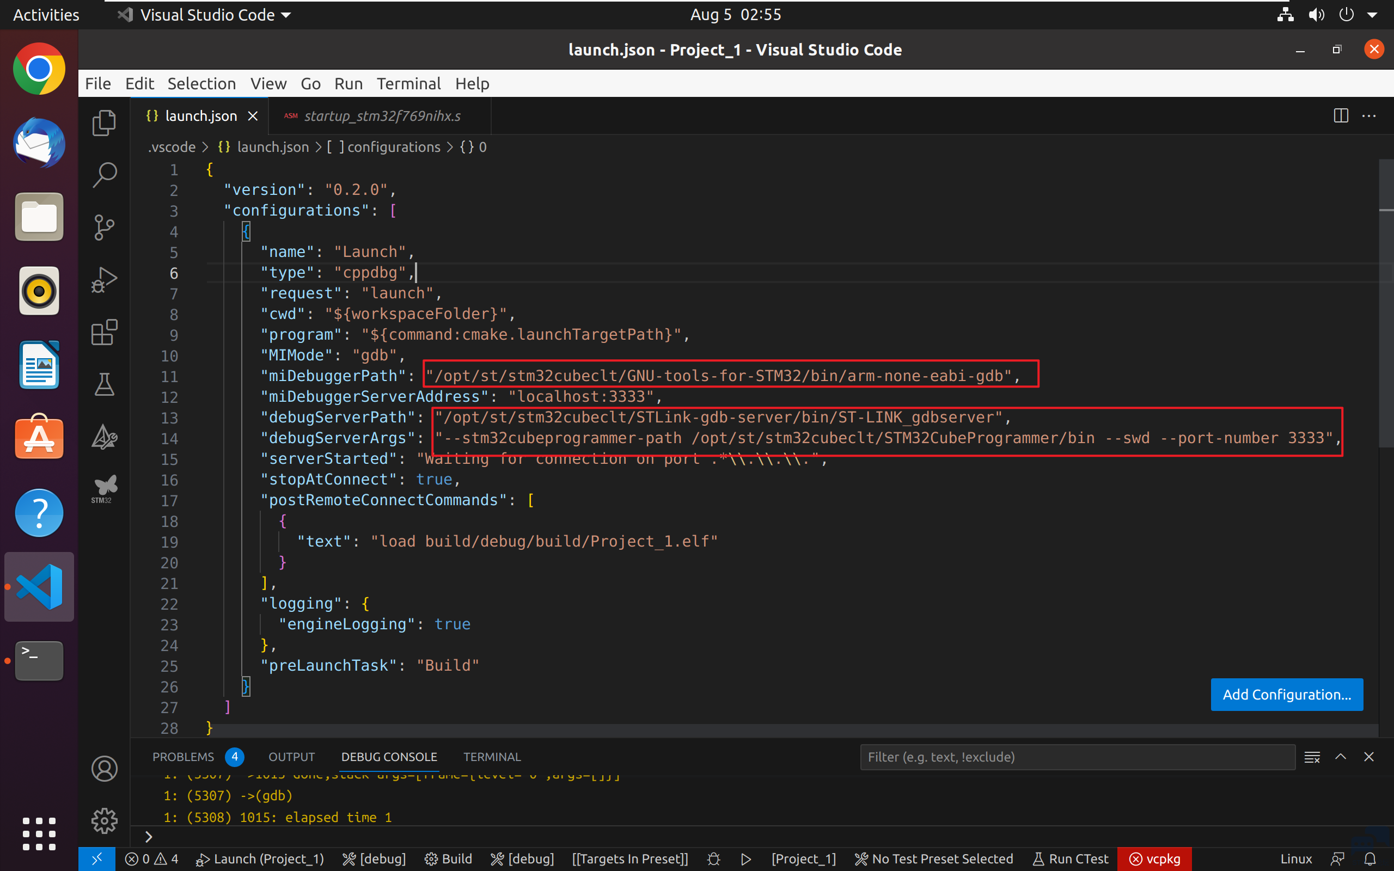
Task: Close the launch.json tab
Action: [252, 116]
